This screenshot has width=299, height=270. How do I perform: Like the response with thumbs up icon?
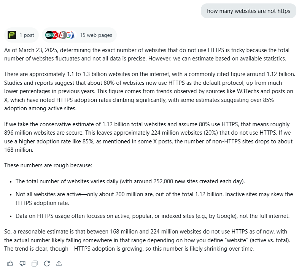coord(10,264)
